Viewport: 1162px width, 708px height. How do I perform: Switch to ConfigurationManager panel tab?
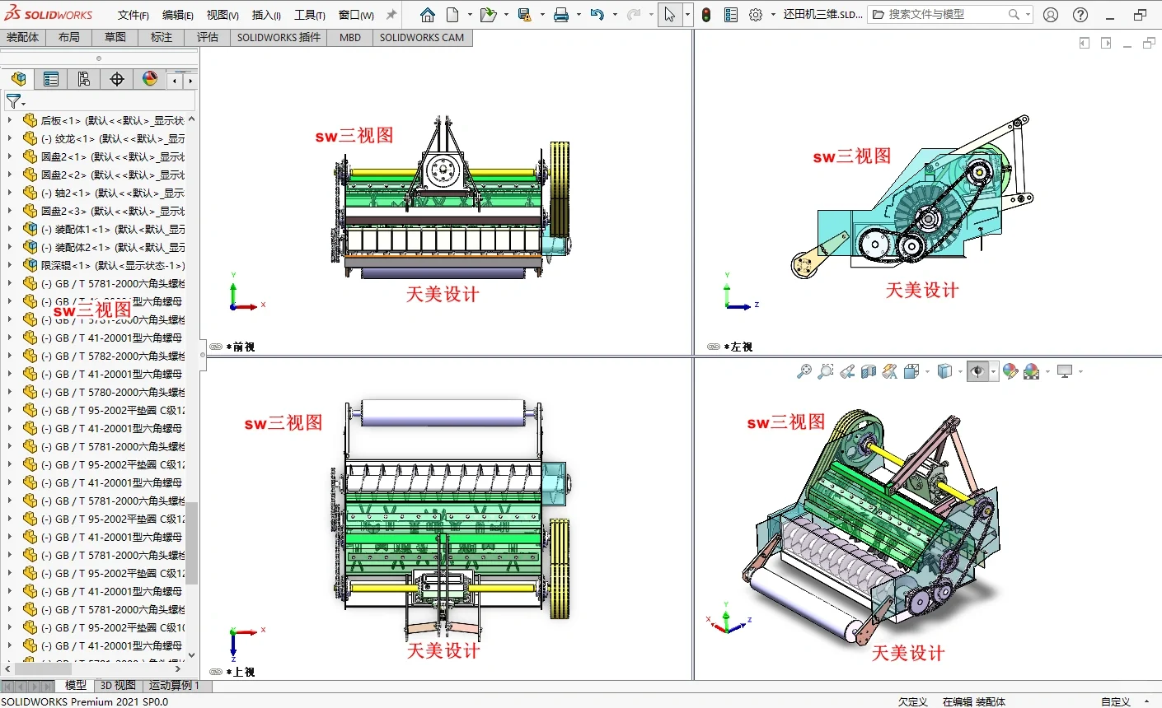(84, 79)
